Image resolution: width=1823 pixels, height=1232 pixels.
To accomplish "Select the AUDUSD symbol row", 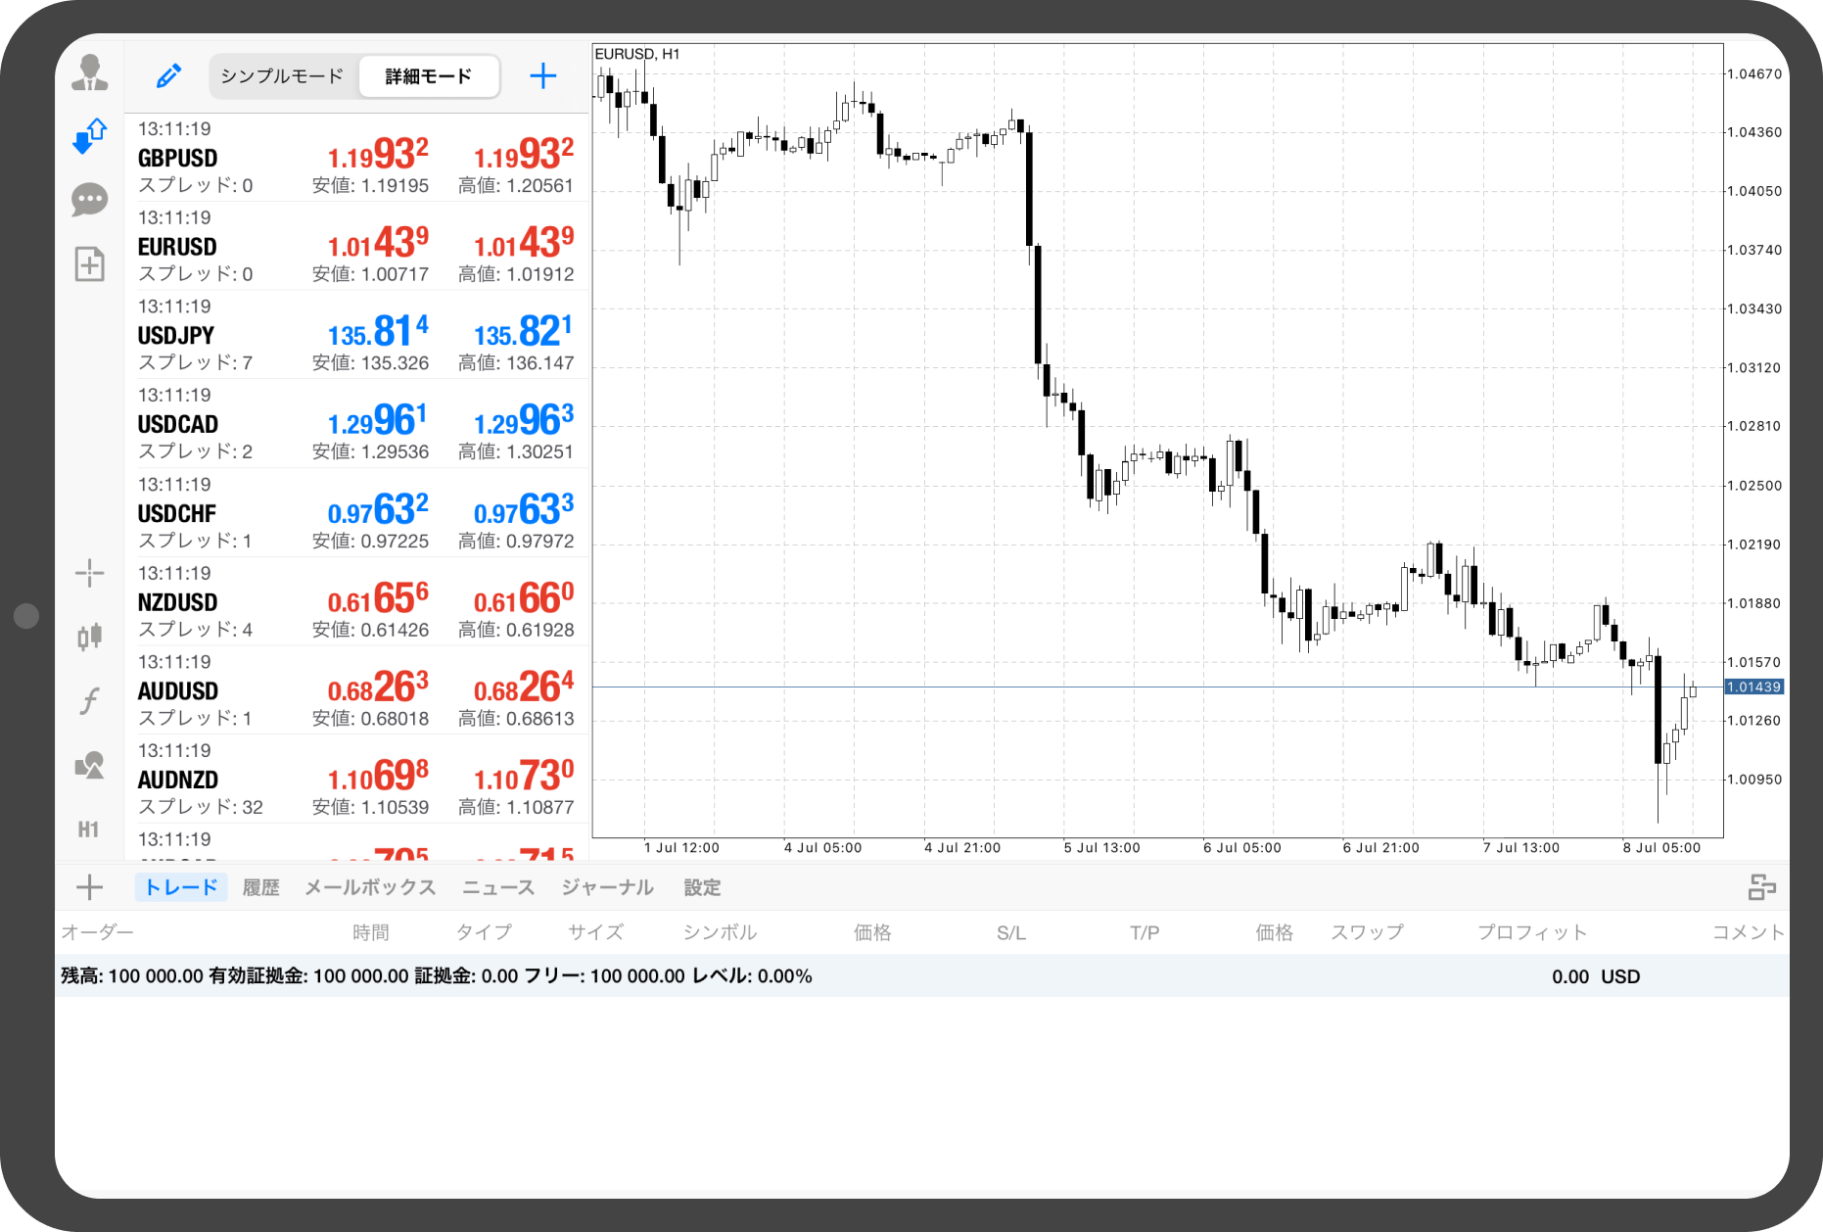I will (356, 690).
